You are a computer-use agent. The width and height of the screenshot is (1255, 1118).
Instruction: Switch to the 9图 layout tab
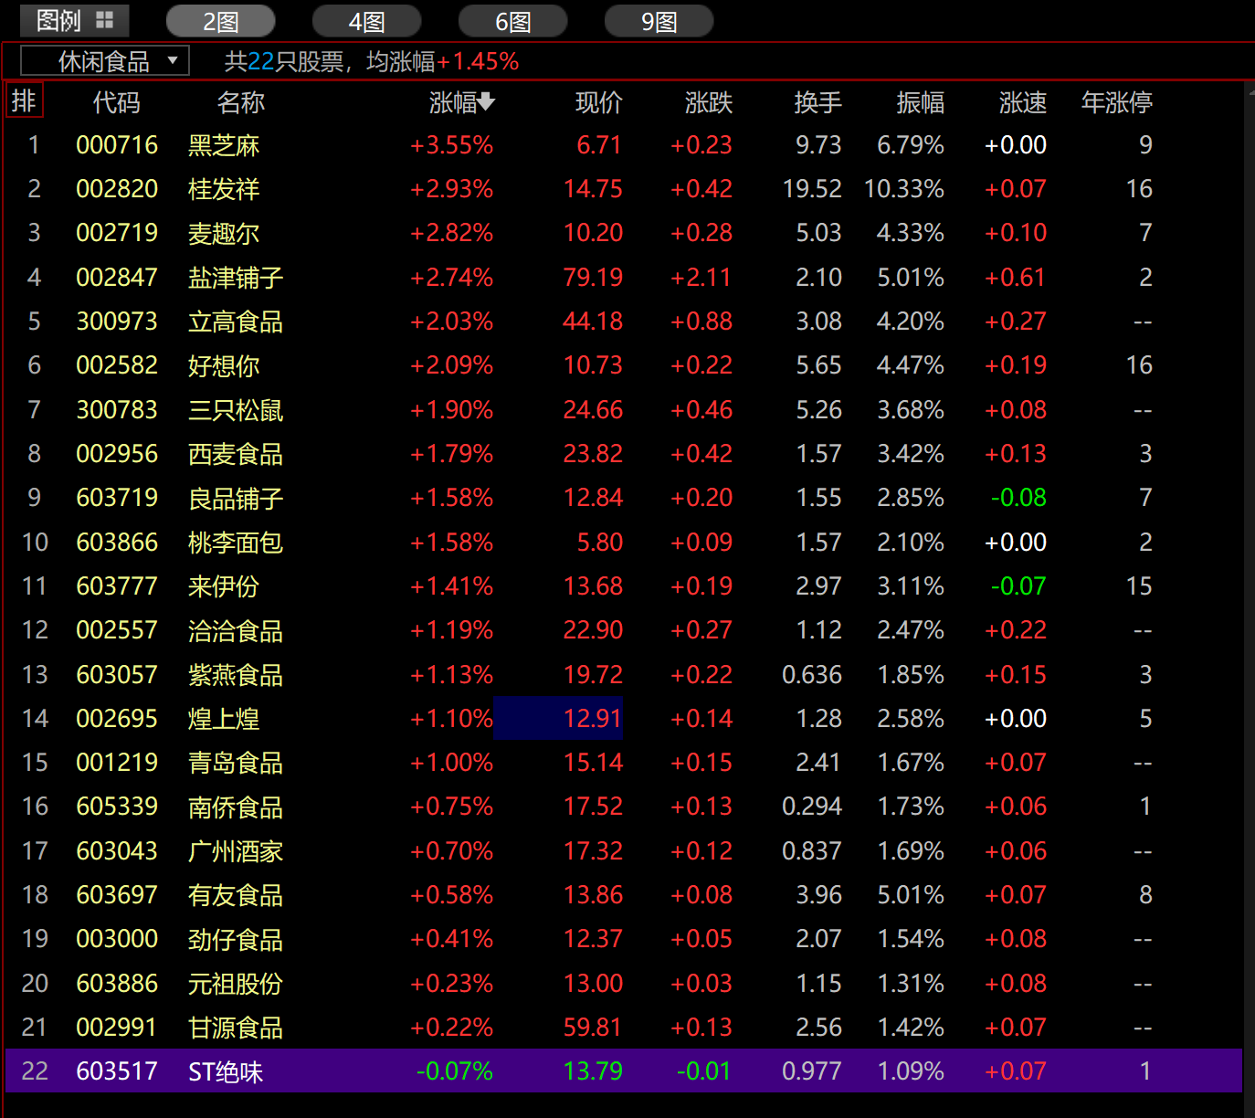click(659, 21)
